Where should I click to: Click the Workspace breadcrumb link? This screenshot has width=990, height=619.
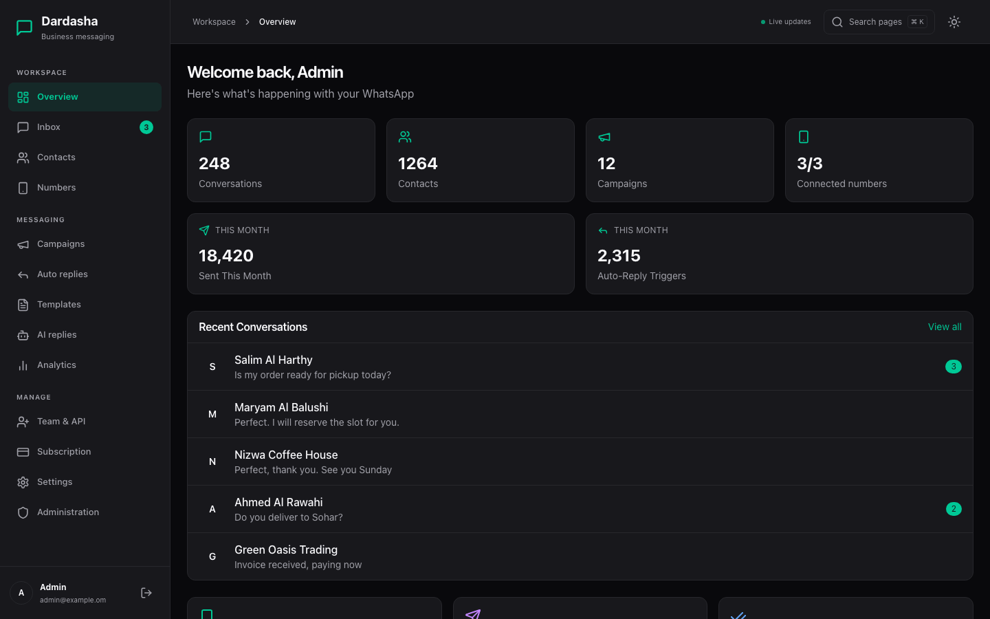[x=214, y=22]
